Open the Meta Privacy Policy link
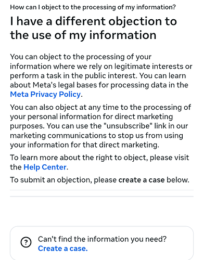The width and height of the screenshot is (203, 260). pos(45,95)
